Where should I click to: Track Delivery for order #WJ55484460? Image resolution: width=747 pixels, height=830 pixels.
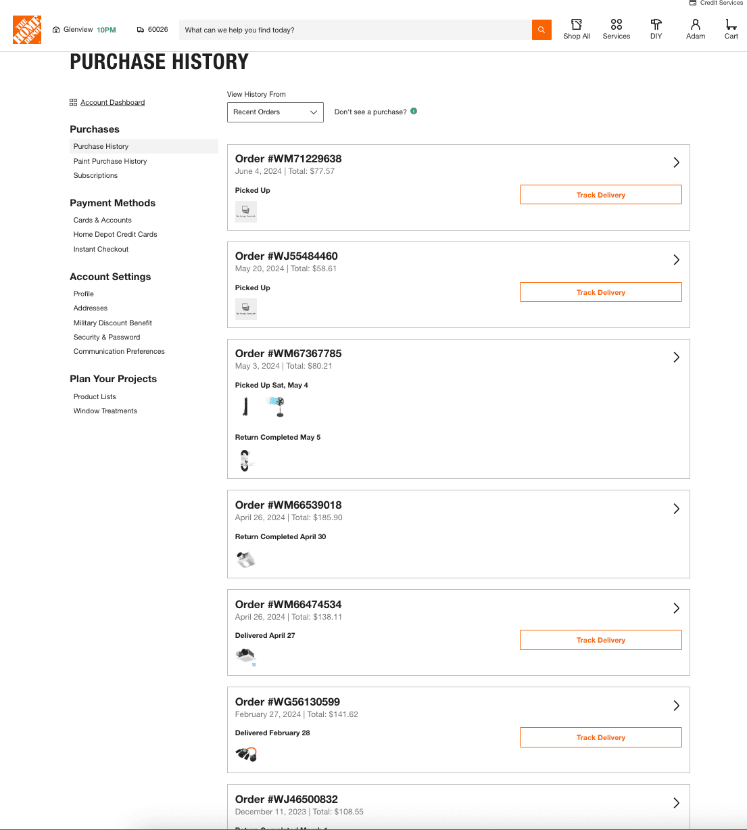click(x=600, y=292)
